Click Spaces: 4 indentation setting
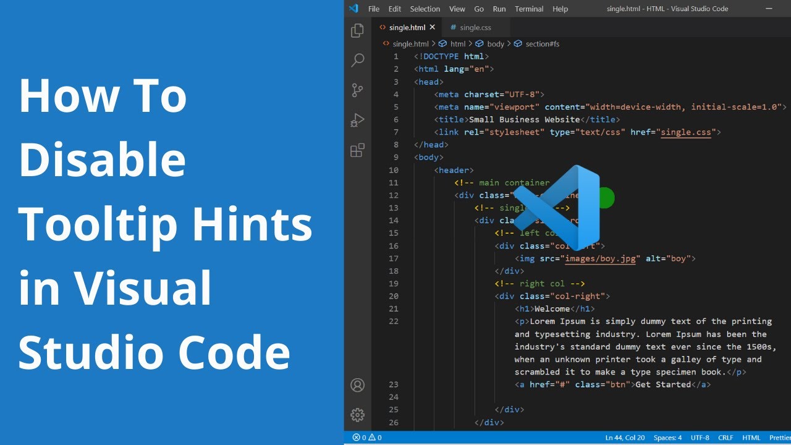 (x=667, y=438)
